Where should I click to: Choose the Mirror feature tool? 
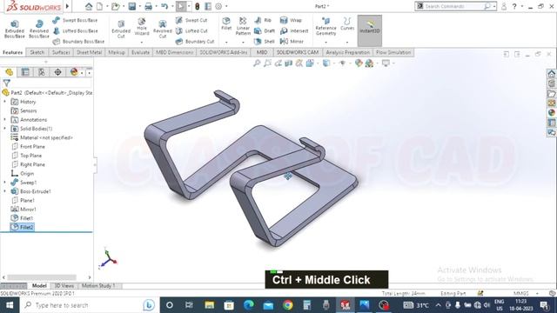pyautogui.click(x=292, y=42)
